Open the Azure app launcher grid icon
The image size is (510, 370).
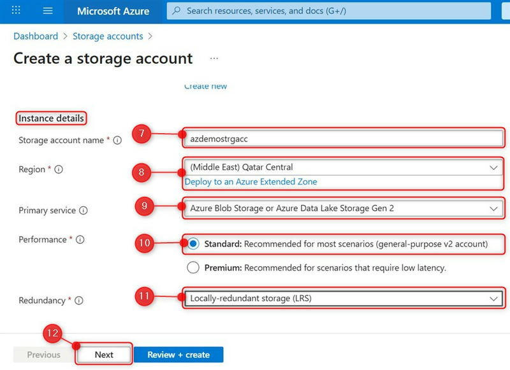17,11
